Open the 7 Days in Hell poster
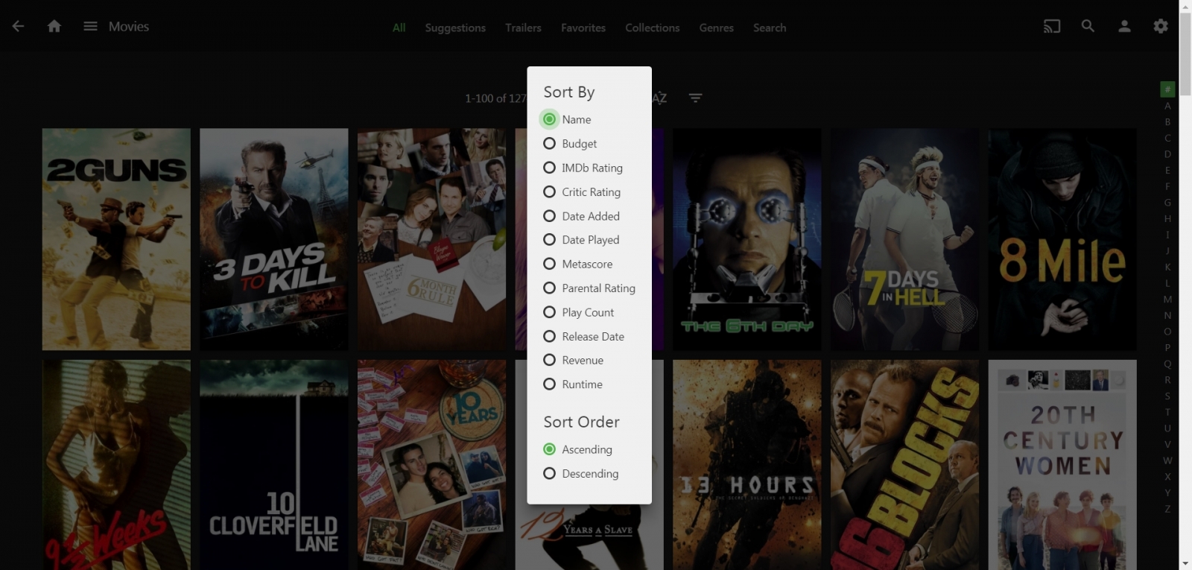This screenshot has height=570, width=1192. [905, 239]
